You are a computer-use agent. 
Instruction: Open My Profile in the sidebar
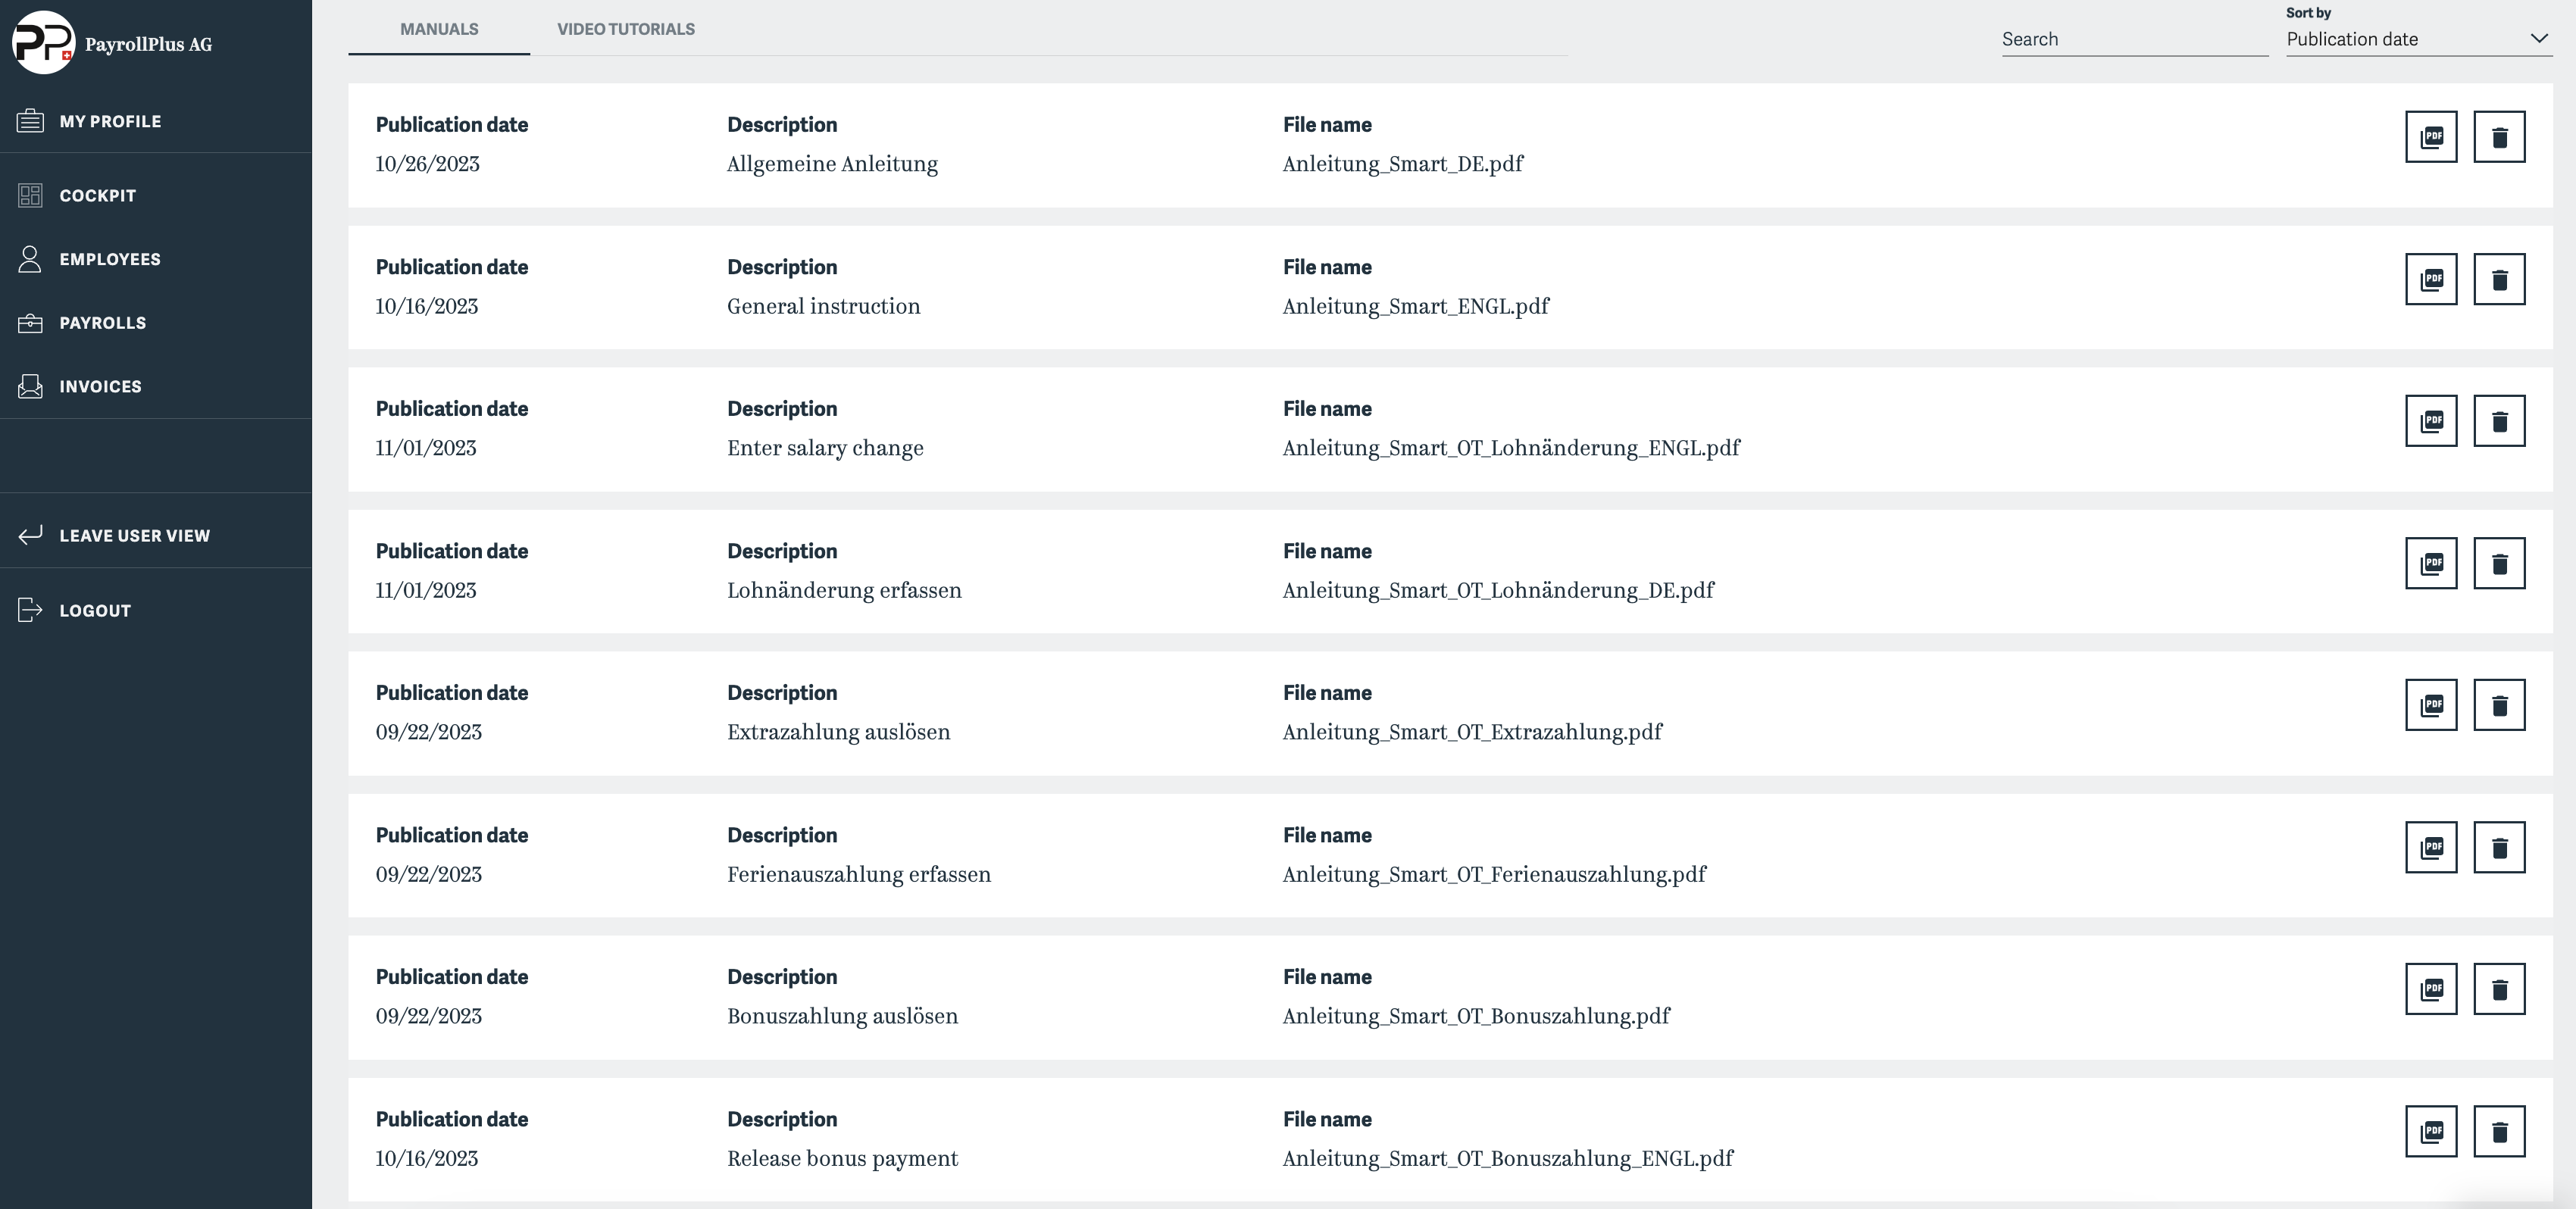(110, 121)
